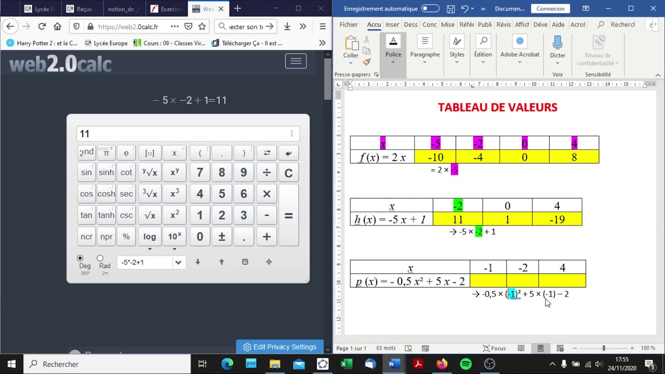Click Edit Privacy Settings button

tap(280, 347)
